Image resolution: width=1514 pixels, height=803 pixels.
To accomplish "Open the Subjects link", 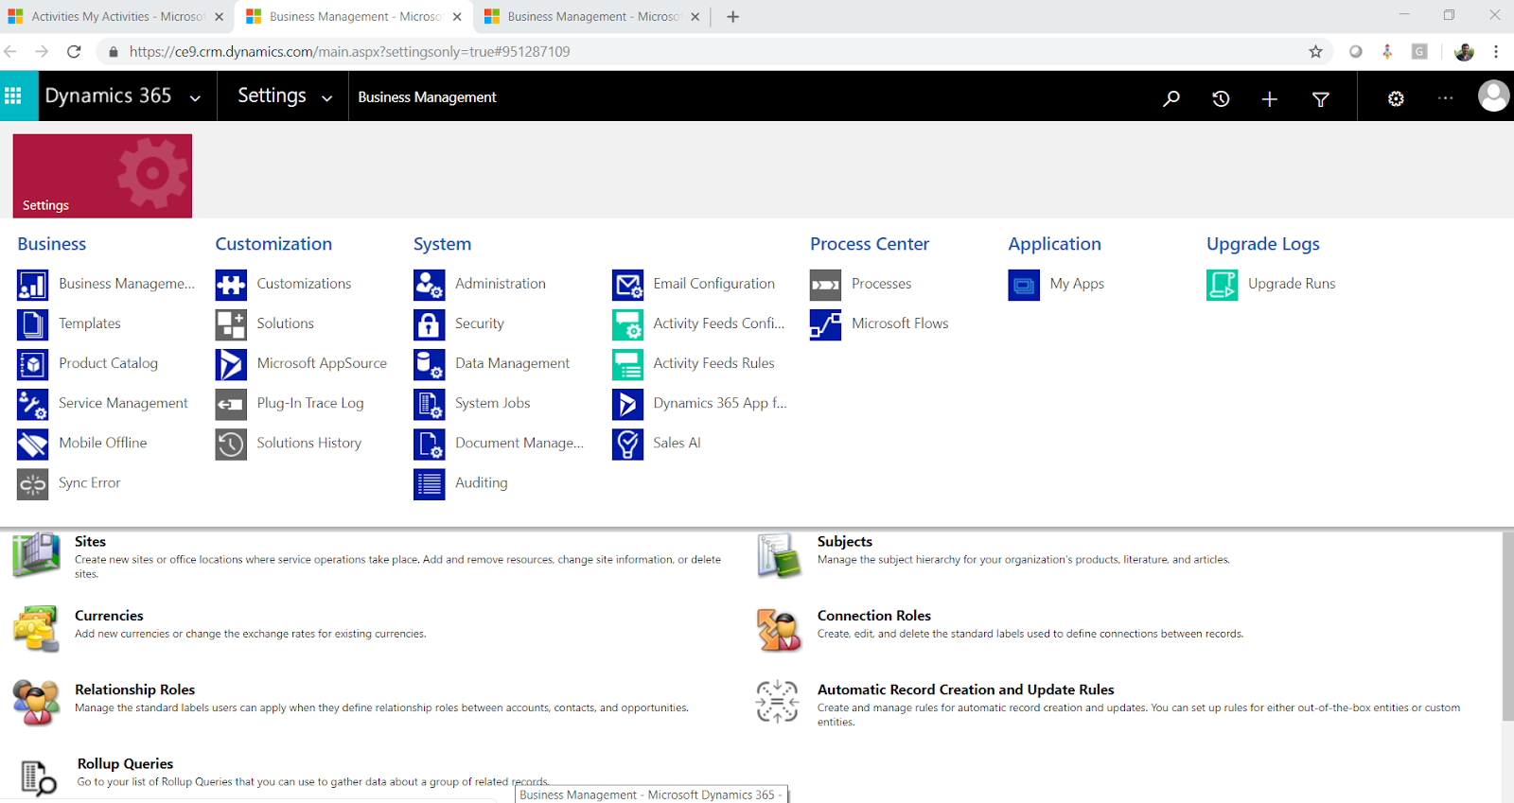I will coord(845,541).
